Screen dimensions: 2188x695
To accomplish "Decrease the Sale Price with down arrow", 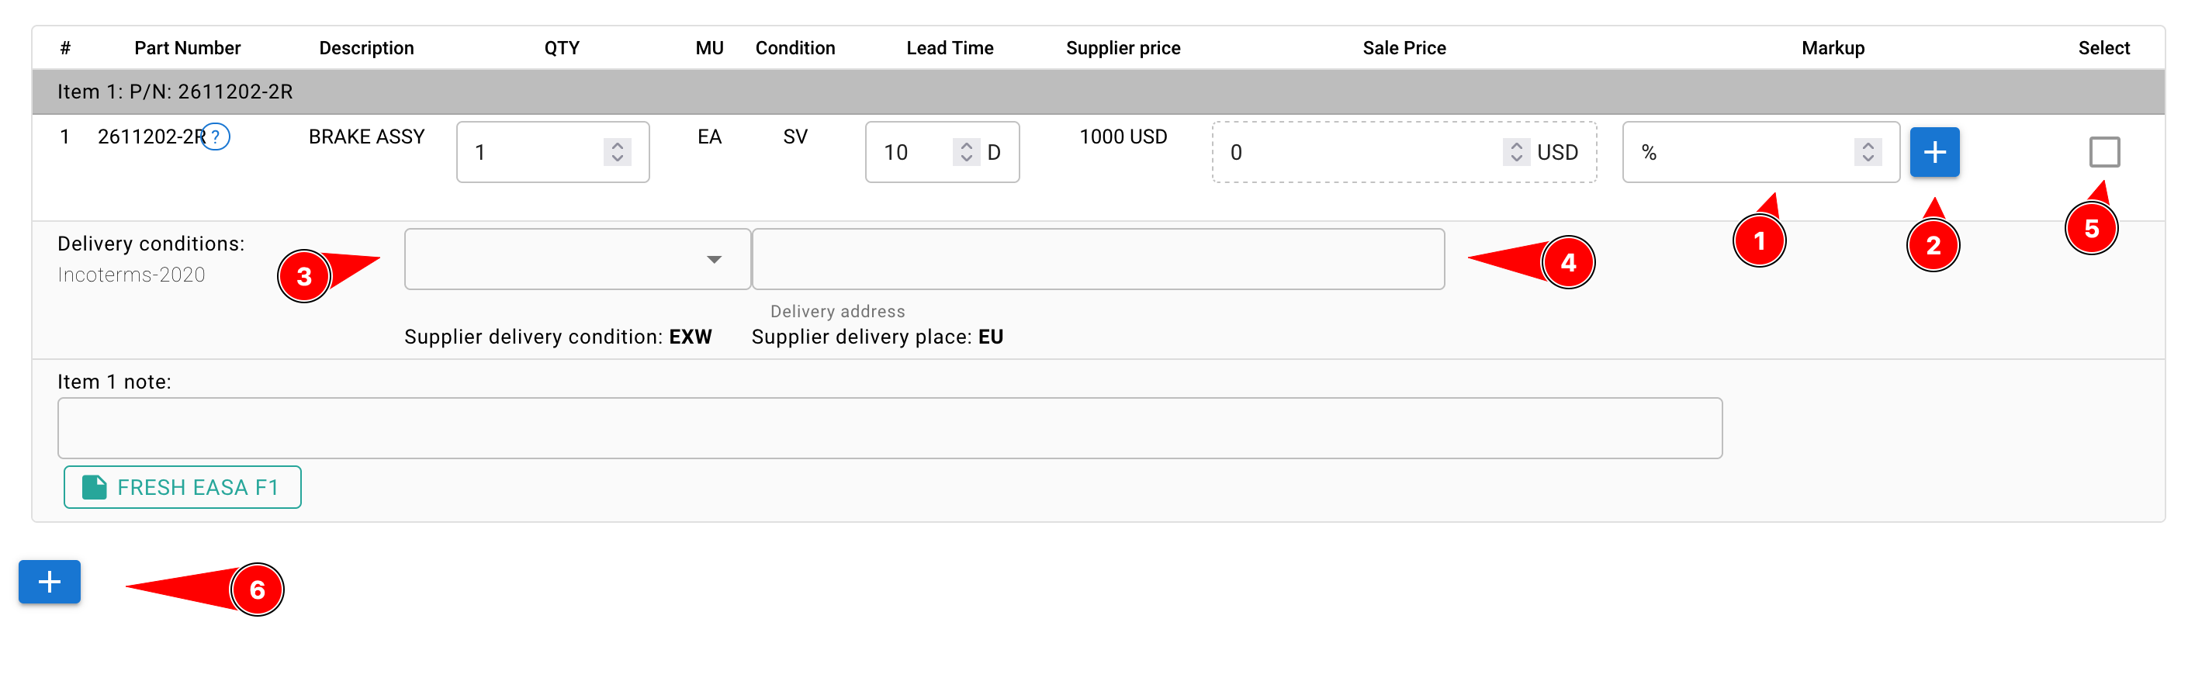I will click(x=1516, y=159).
